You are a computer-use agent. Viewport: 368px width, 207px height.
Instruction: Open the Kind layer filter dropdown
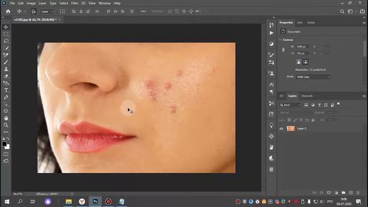pyautogui.click(x=290, y=105)
